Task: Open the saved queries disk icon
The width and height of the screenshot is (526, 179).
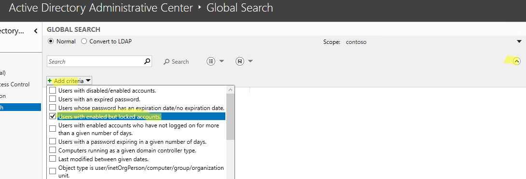Action: (239, 61)
